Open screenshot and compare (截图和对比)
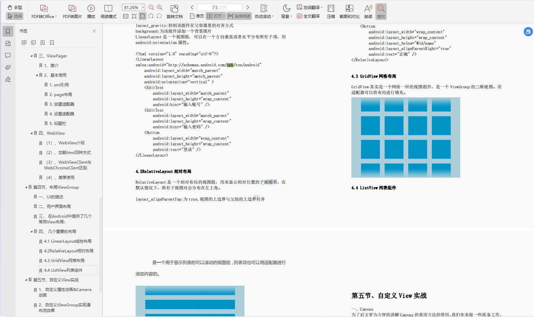Screen dimensions: 534x317 click(349, 12)
